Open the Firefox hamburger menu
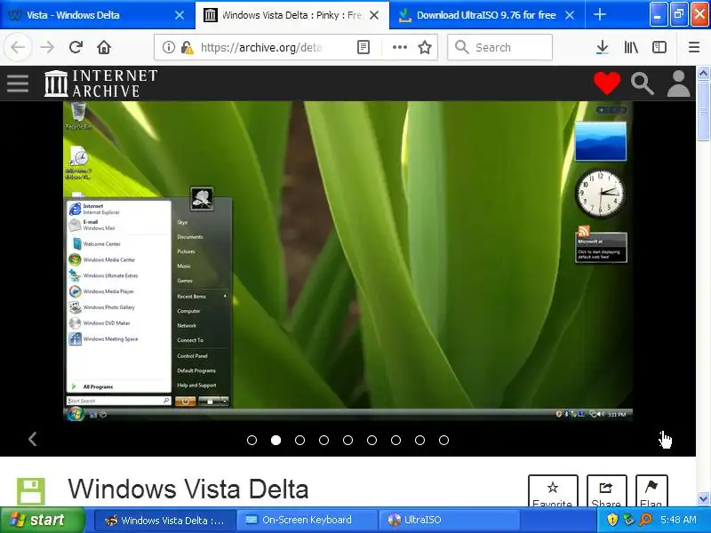This screenshot has height=533, width=711. tap(694, 47)
